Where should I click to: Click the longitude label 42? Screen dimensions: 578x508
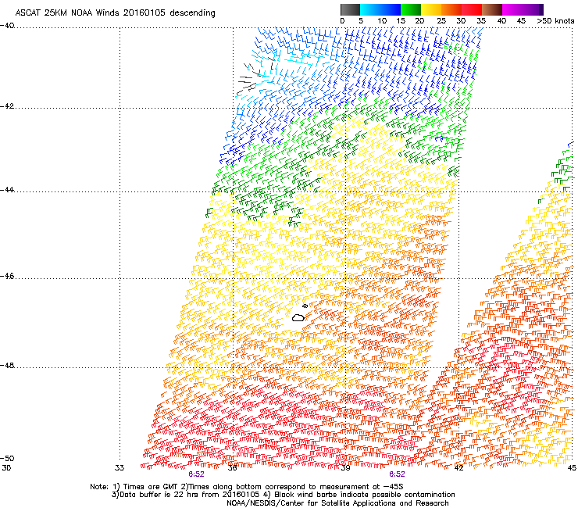click(458, 468)
